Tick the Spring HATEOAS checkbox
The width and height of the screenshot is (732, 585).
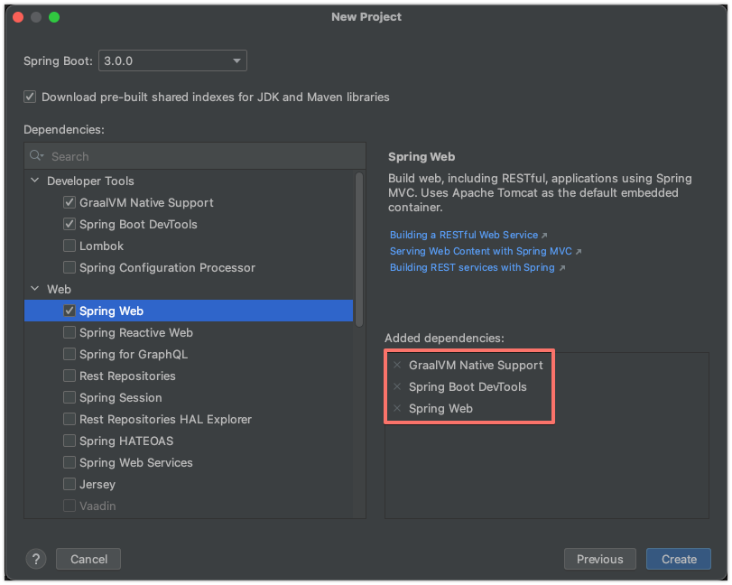pos(69,441)
